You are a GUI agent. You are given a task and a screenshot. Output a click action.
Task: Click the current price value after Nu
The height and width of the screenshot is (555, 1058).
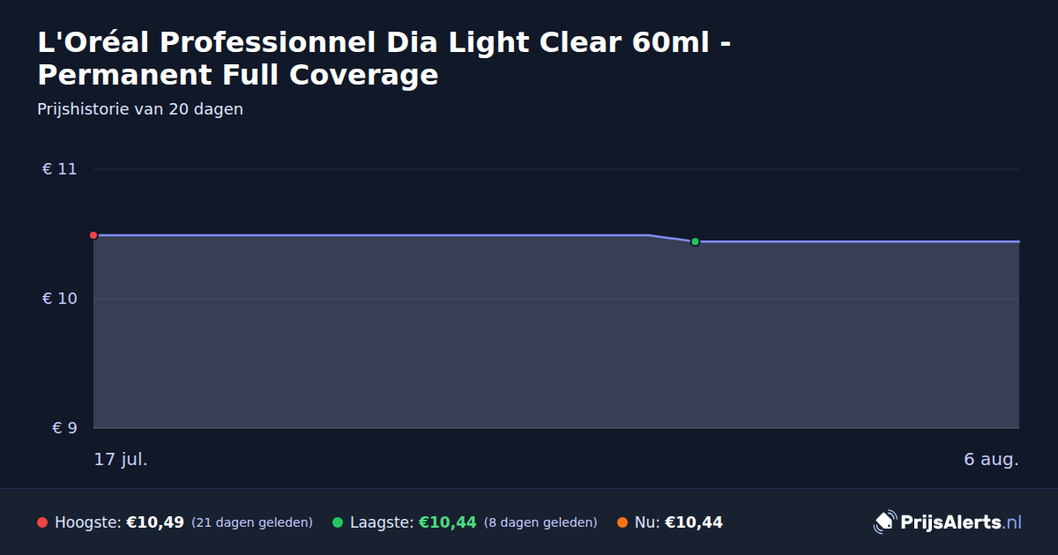(x=694, y=522)
